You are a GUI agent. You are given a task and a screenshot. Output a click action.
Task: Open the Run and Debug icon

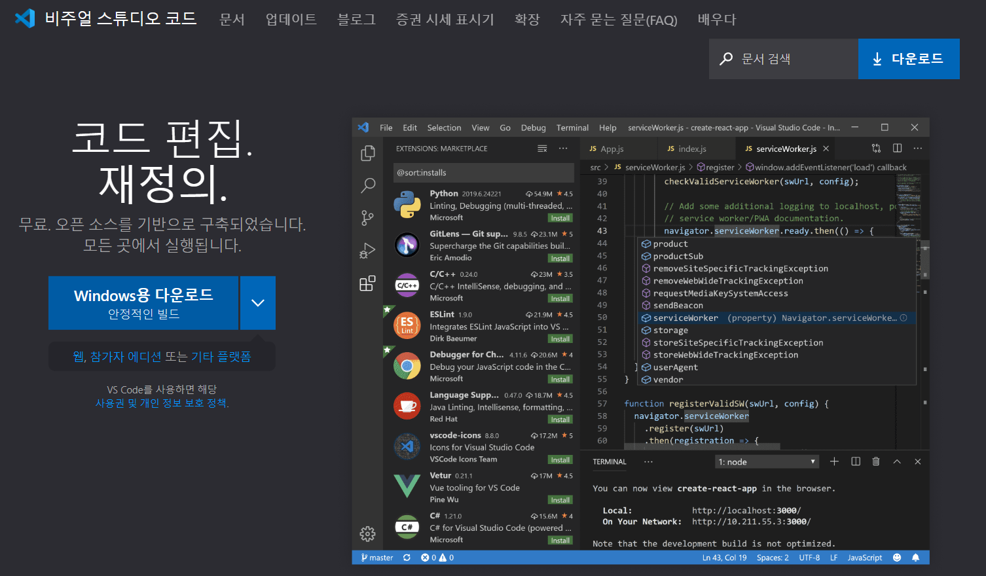[x=368, y=251]
